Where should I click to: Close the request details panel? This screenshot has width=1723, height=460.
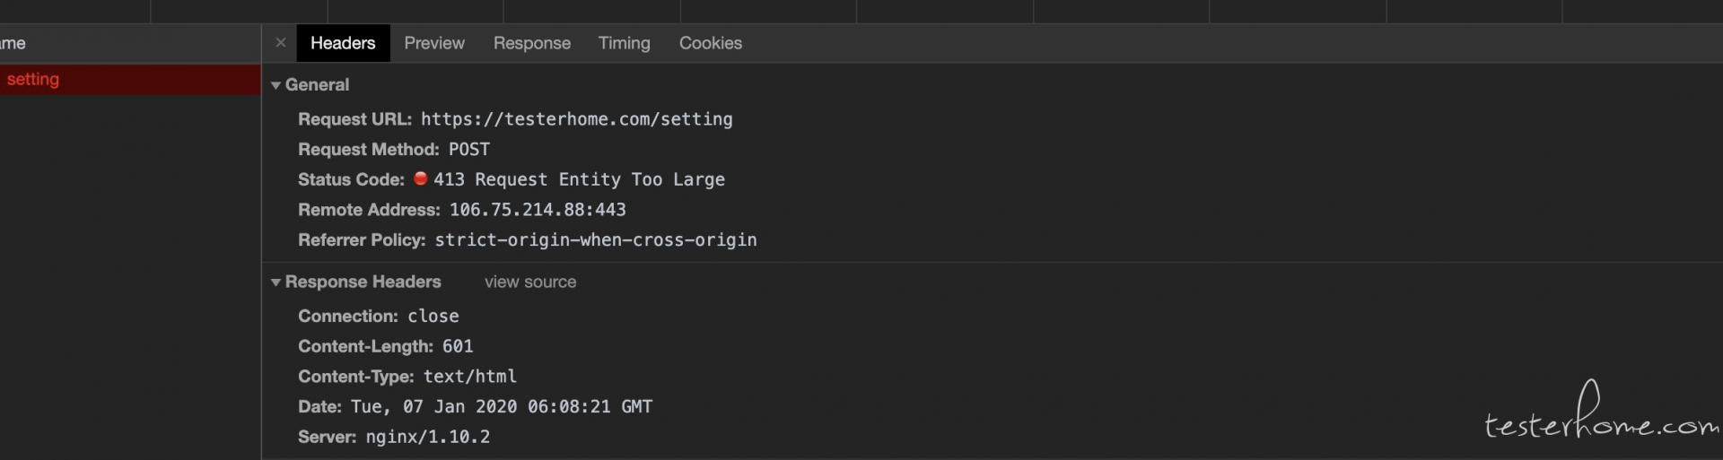281,42
